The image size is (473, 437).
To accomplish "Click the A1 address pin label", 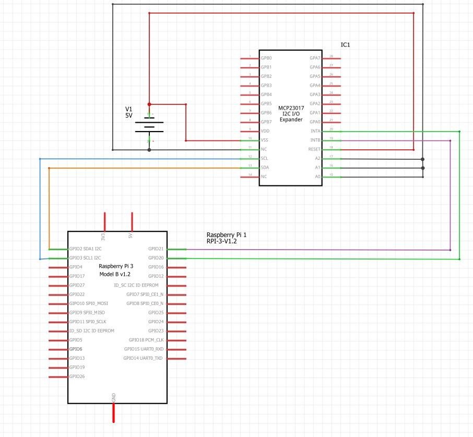I will 317,168.
